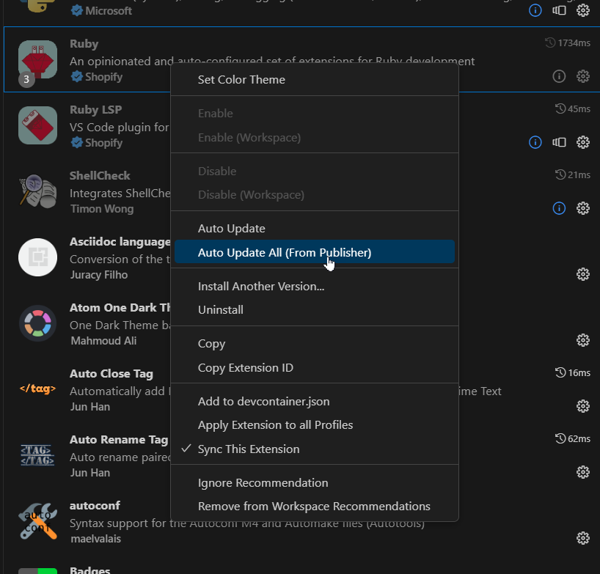Click the Auto Close Tag extension icon
The height and width of the screenshot is (574, 600).
37,389
